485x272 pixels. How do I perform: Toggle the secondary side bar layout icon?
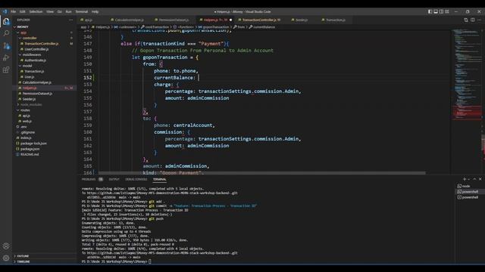pos(441,11)
